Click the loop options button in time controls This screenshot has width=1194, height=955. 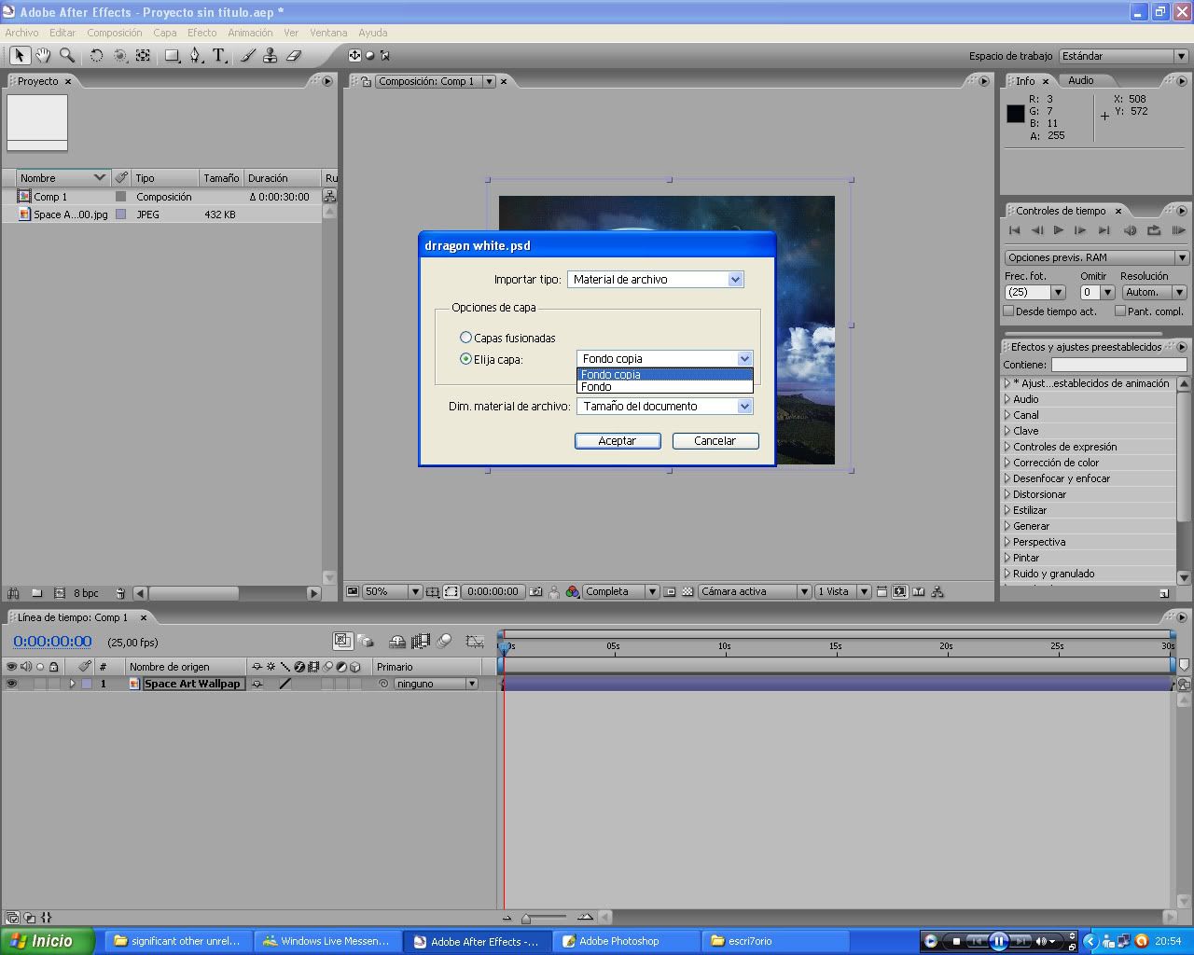click(x=1154, y=230)
